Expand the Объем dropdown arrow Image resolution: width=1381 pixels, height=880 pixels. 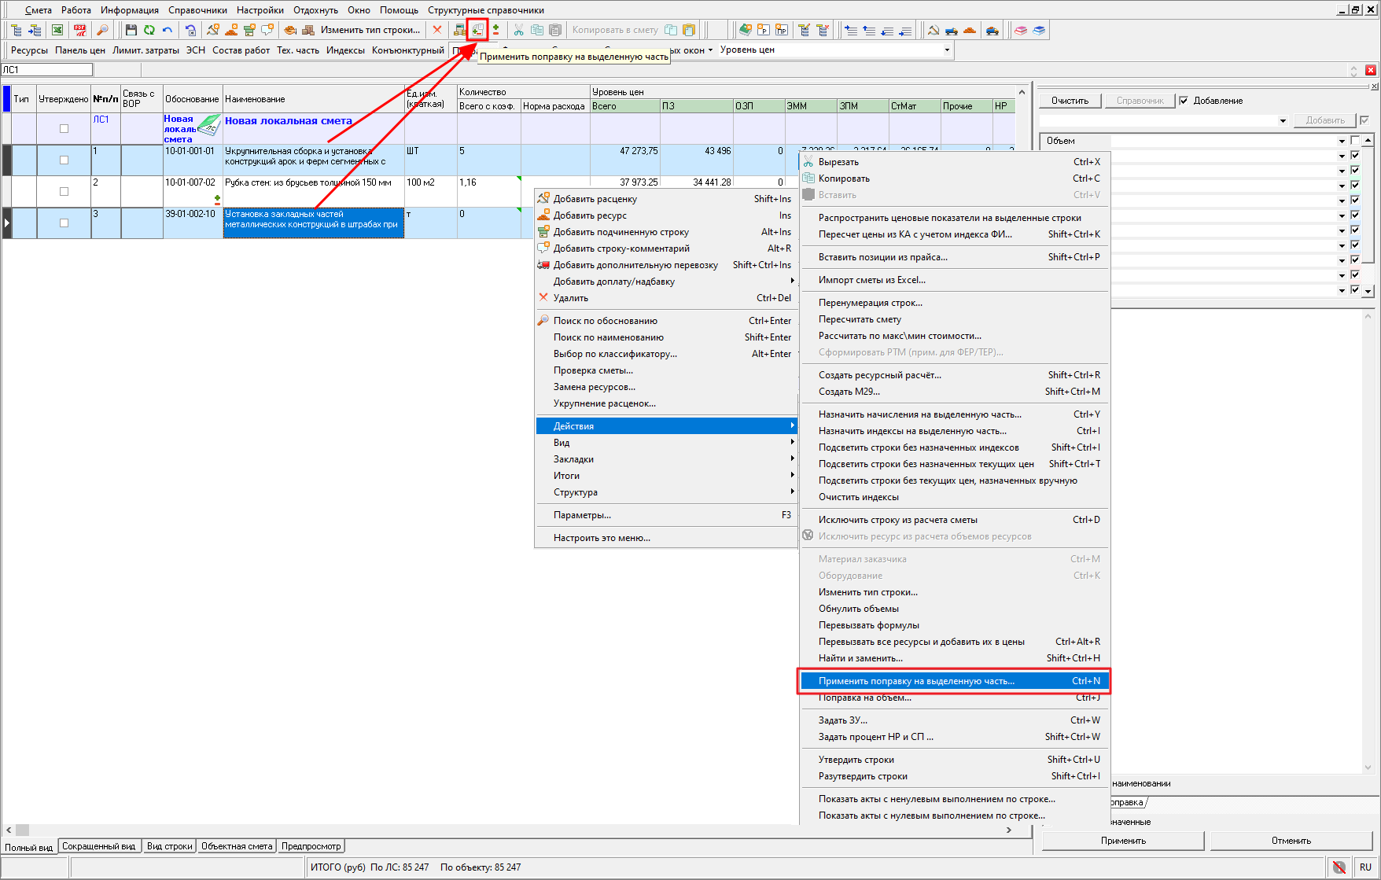pos(1342,142)
